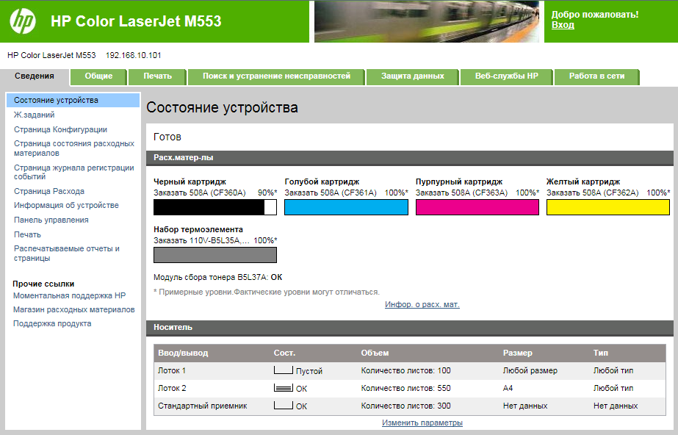
Task: Click the yellow cartridge level bar
Action: (608, 207)
